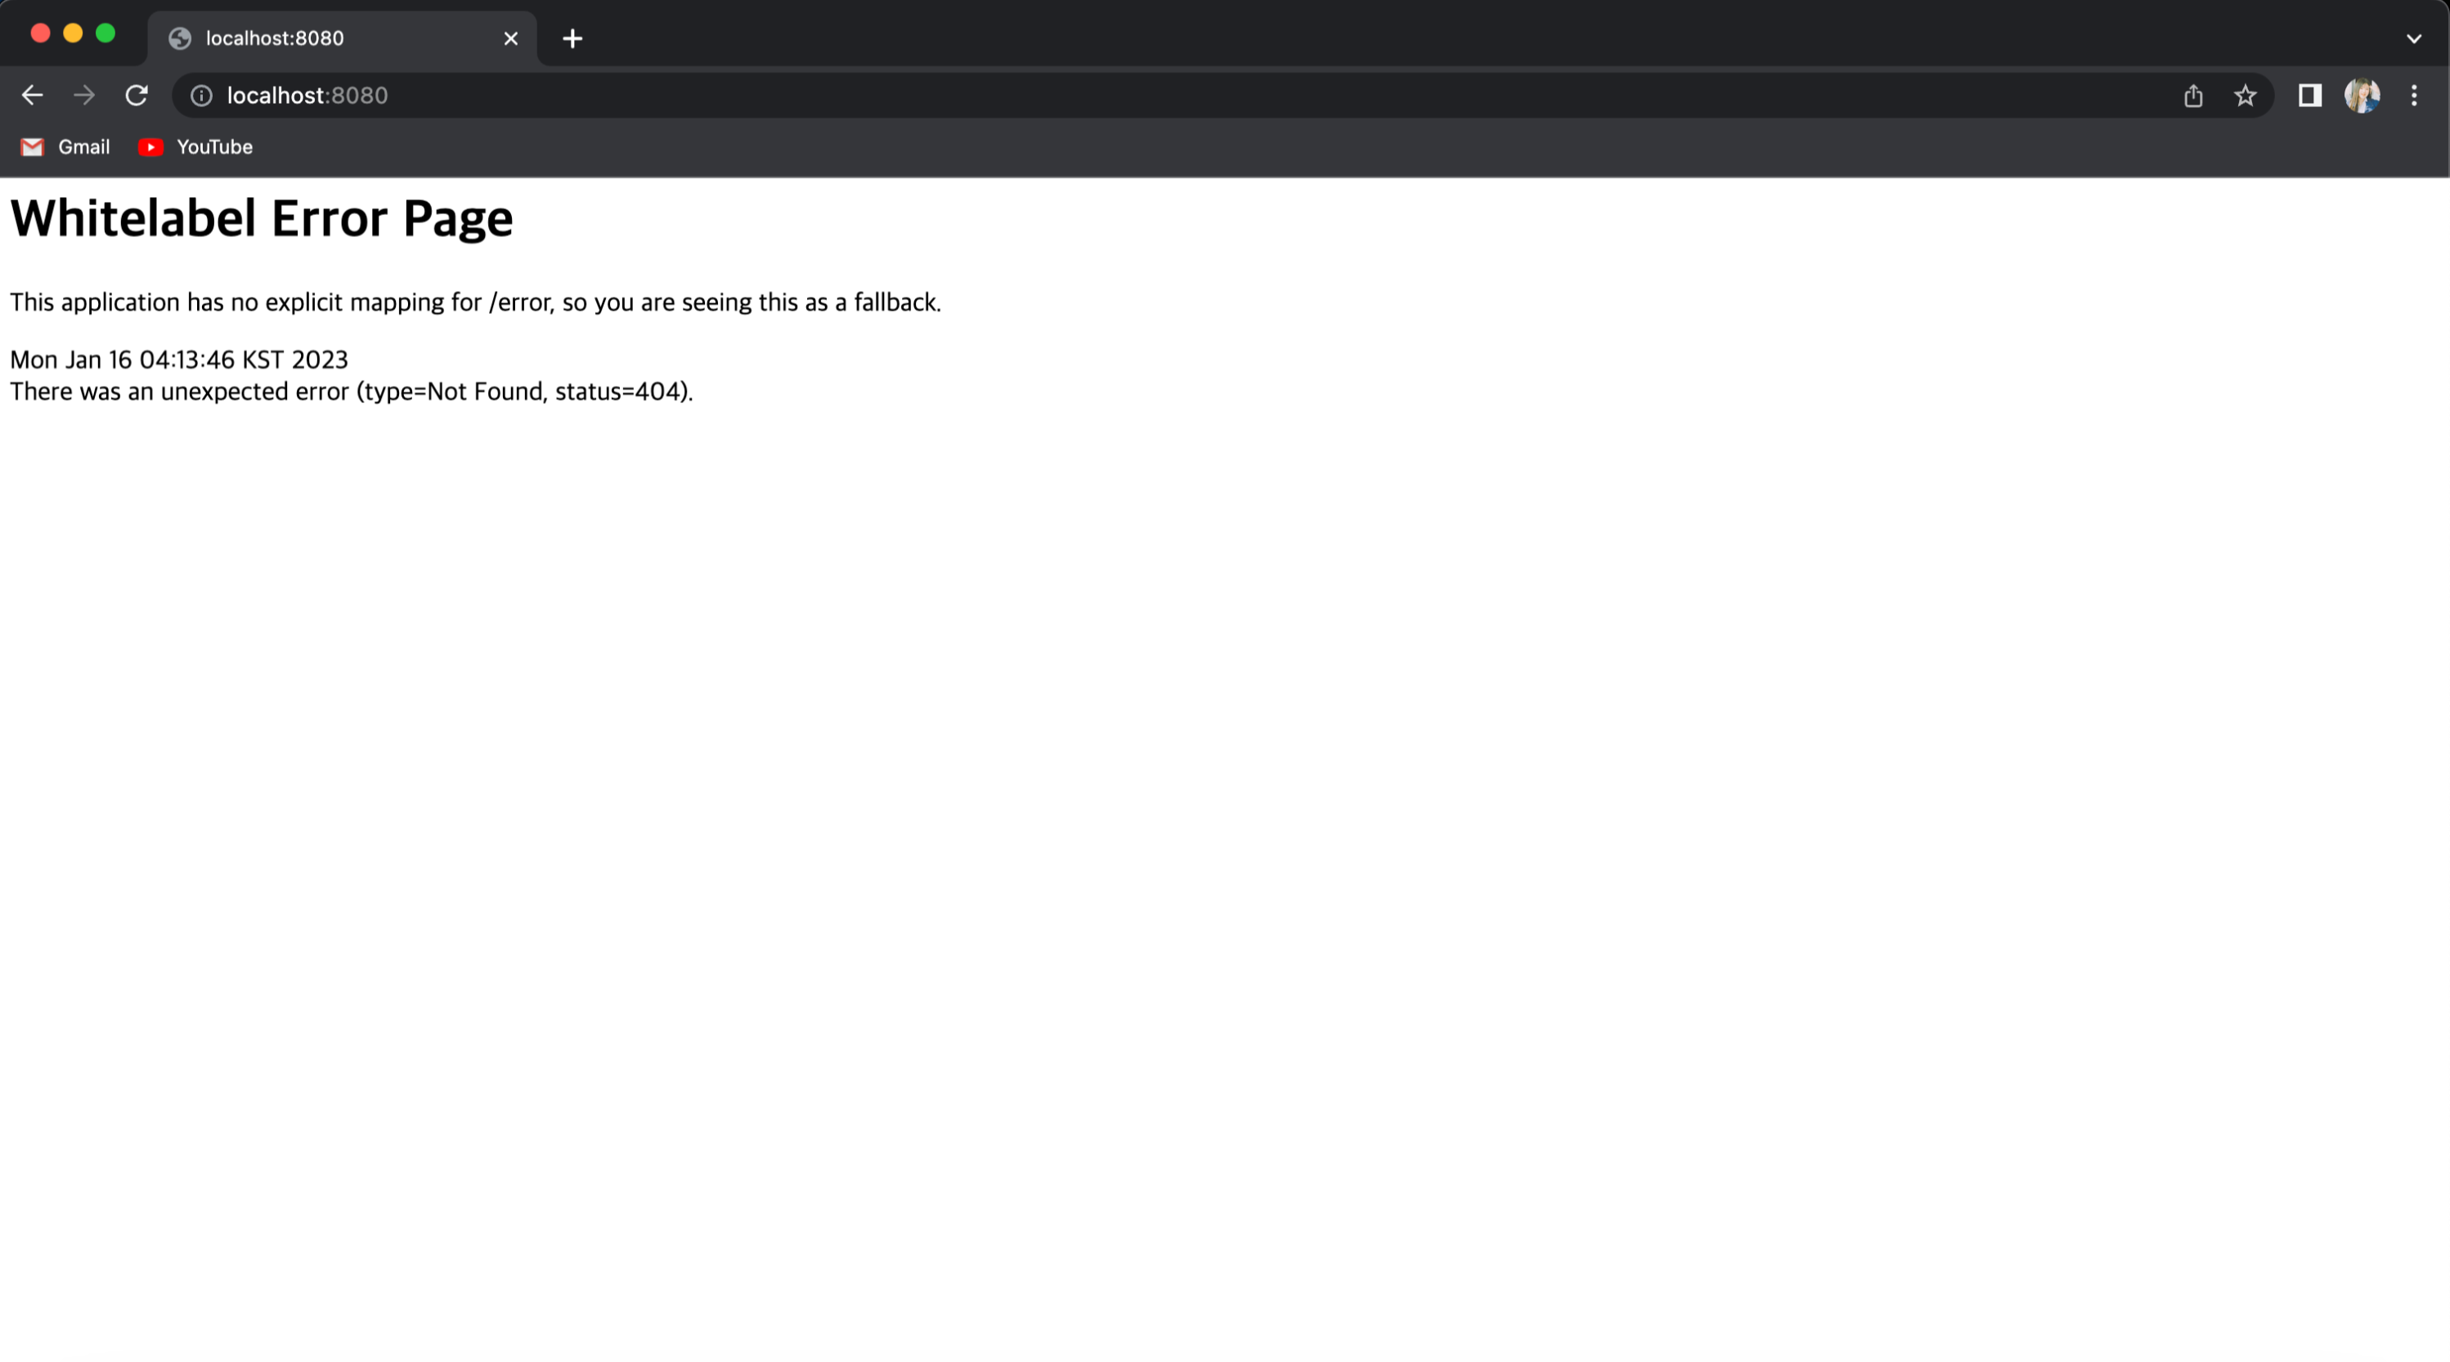Close the localhost:8080 tab
The image size is (2450, 1362).
[x=511, y=39]
